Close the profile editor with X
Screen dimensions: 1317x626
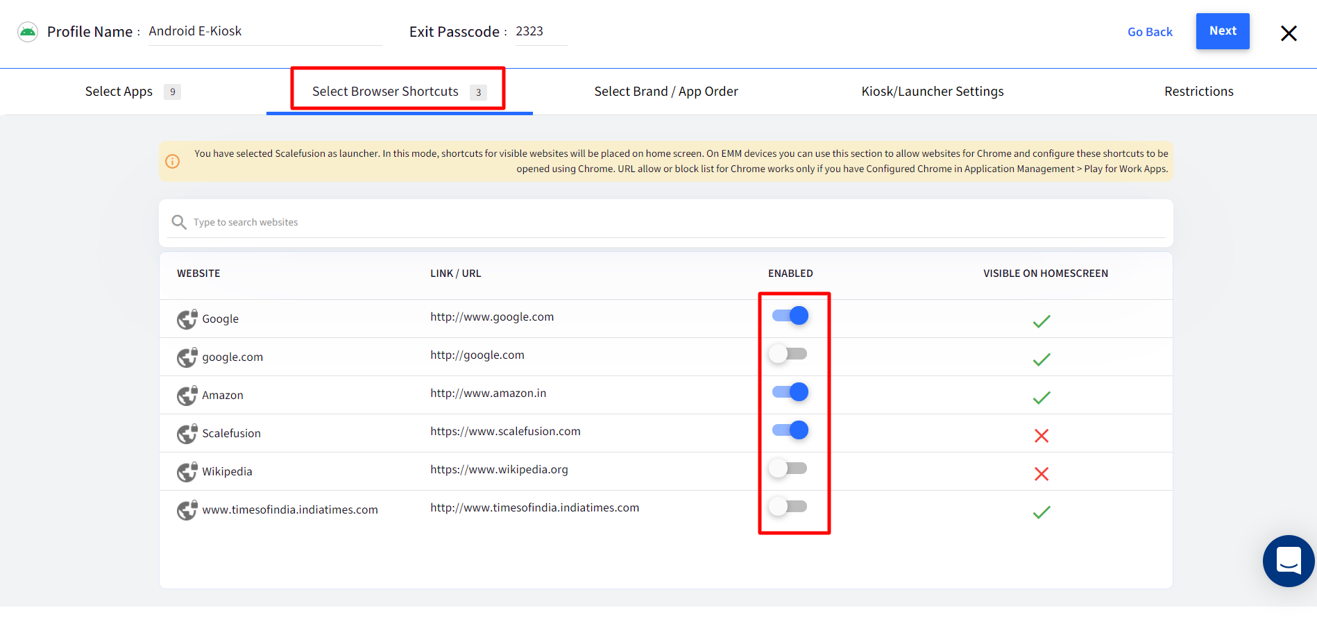pos(1289,33)
